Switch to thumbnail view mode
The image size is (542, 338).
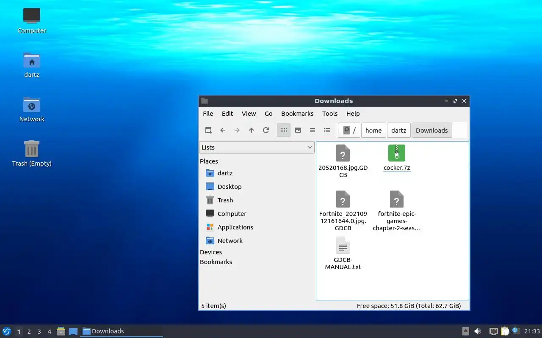pyautogui.click(x=298, y=130)
